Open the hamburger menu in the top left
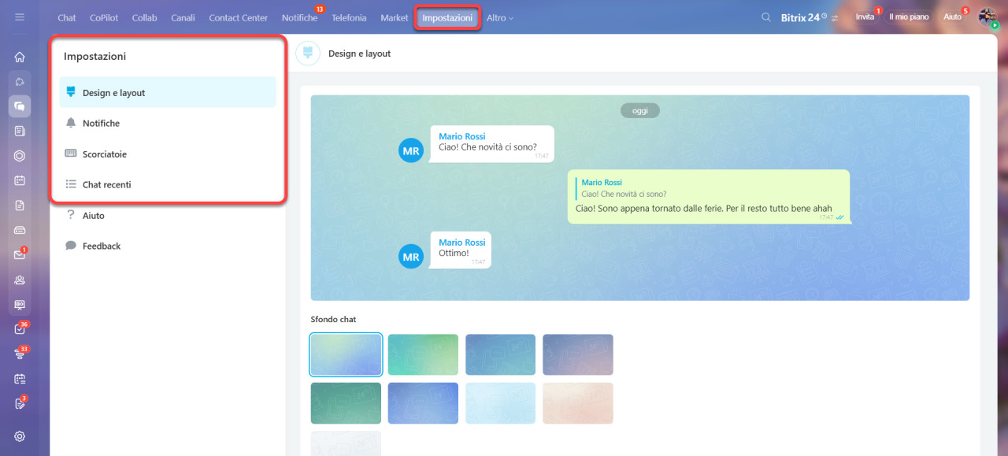The image size is (1008, 456). click(x=20, y=17)
